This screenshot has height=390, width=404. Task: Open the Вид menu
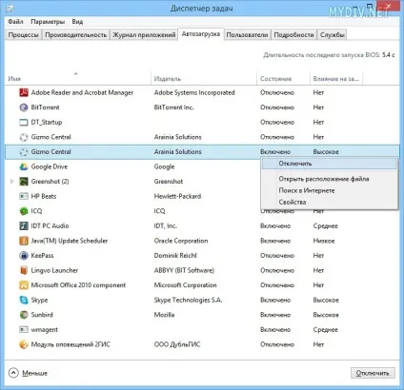(x=77, y=22)
